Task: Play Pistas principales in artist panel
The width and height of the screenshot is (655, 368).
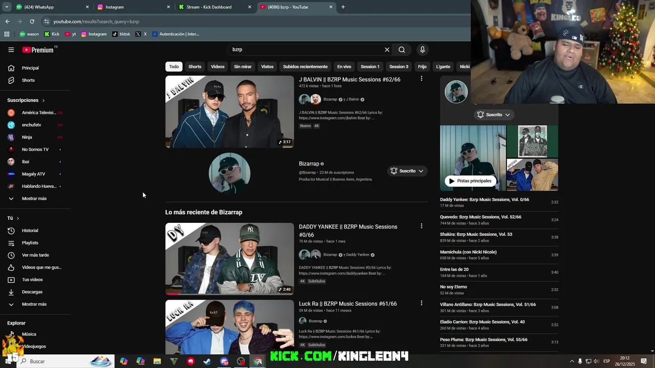Action: (x=470, y=181)
